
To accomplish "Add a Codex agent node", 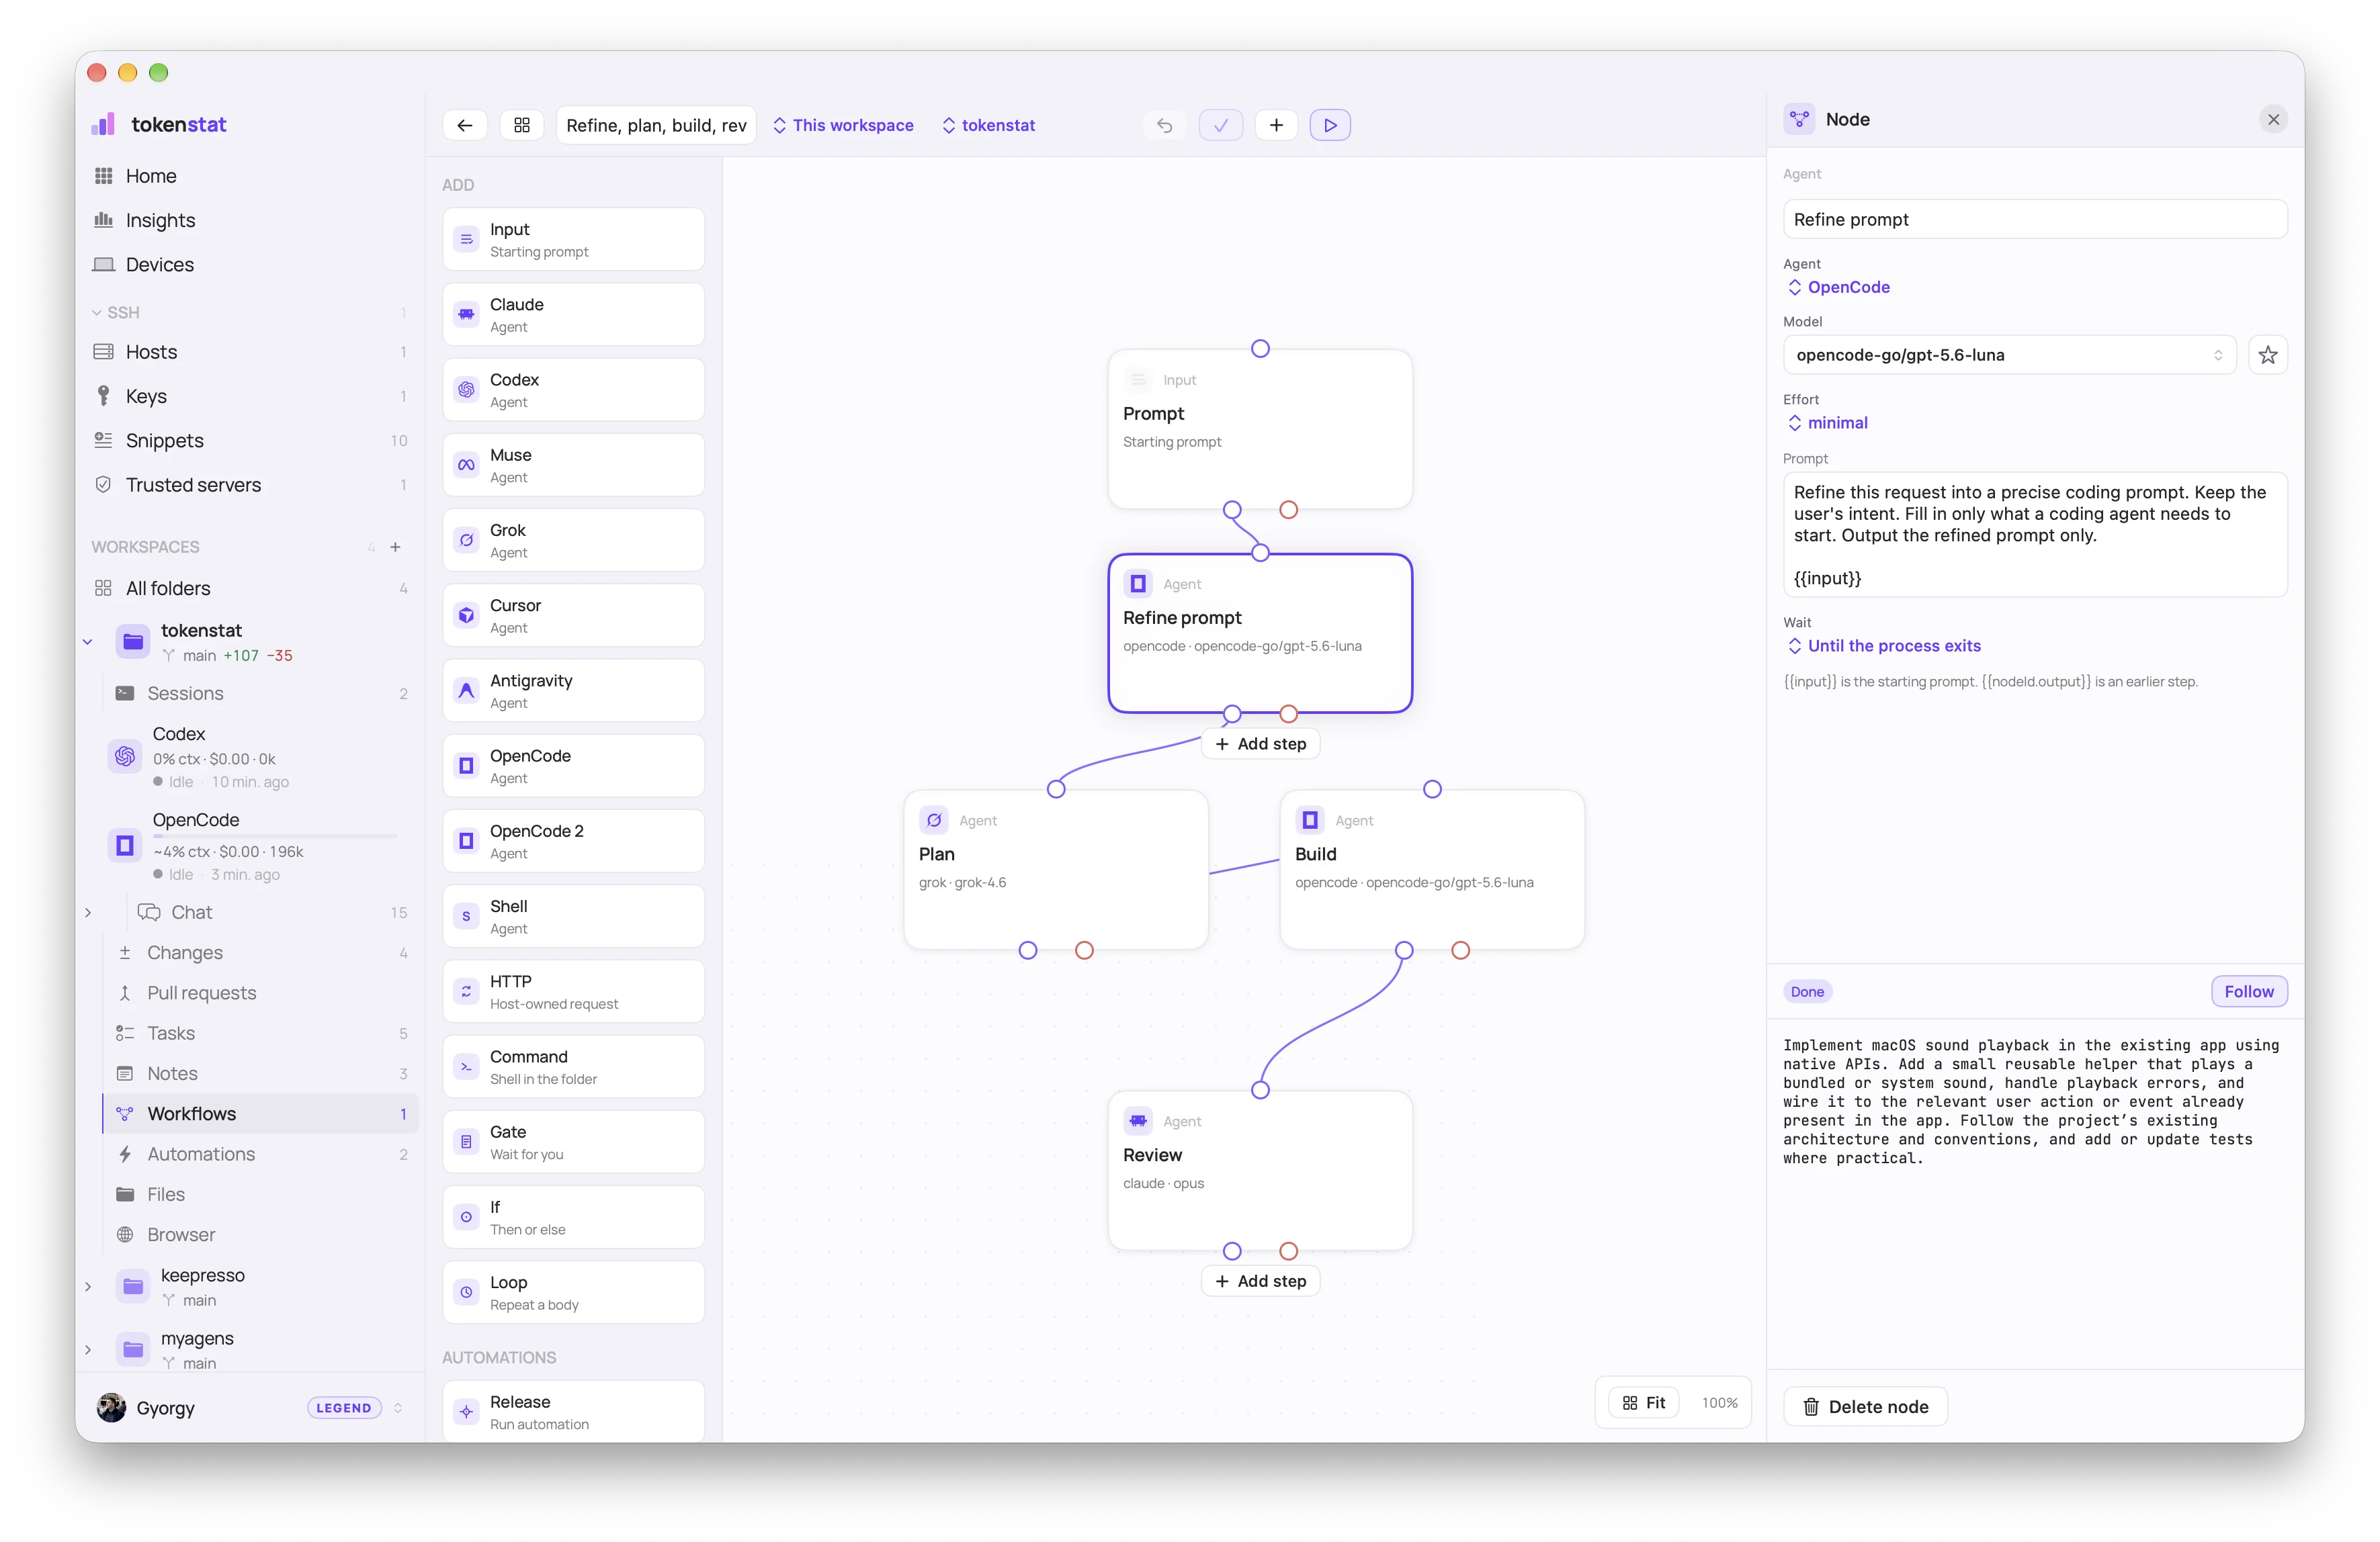I will click(x=573, y=390).
